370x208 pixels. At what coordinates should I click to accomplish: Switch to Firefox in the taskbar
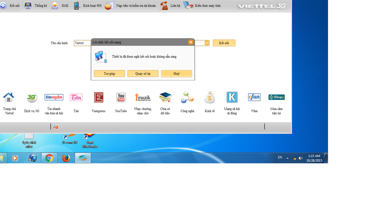66,158
